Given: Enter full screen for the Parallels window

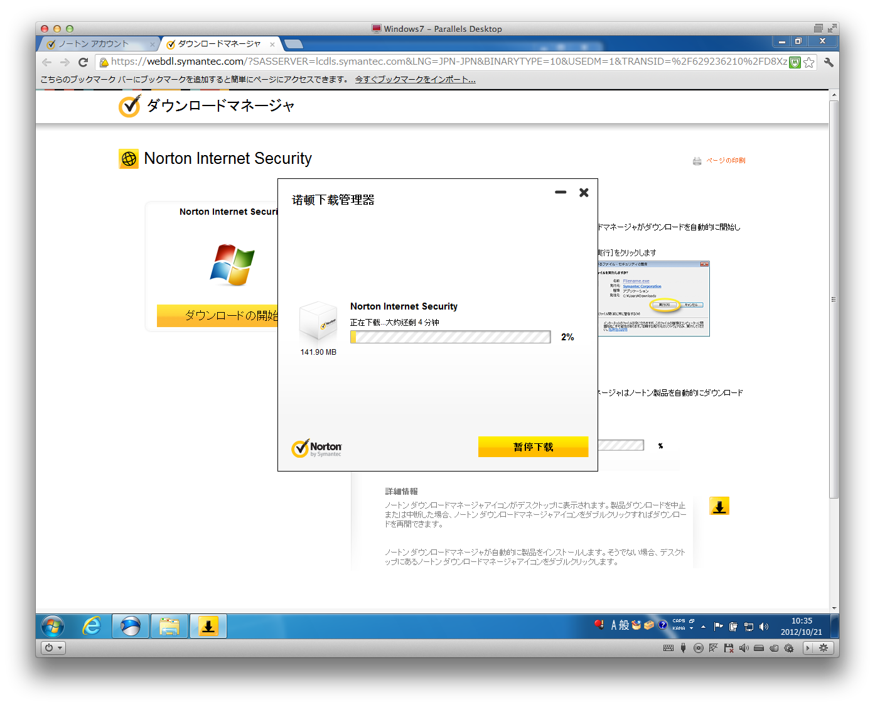Looking at the screenshot, I should tap(832, 28).
